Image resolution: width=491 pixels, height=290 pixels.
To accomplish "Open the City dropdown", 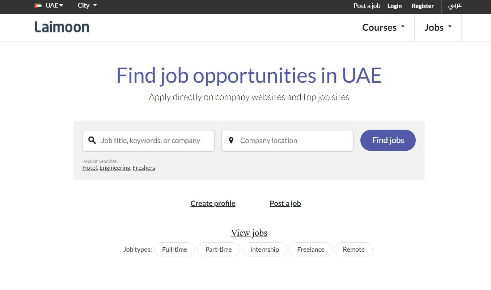I will [x=86, y=5].
